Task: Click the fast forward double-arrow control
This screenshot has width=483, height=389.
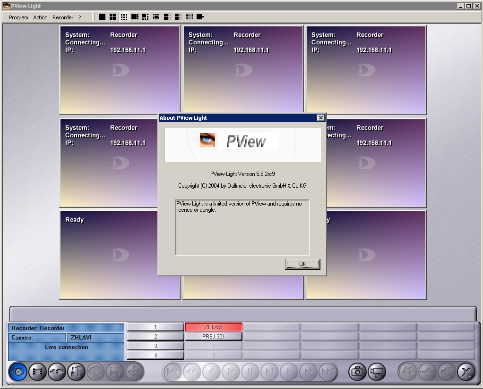Action: click(309, 372)
